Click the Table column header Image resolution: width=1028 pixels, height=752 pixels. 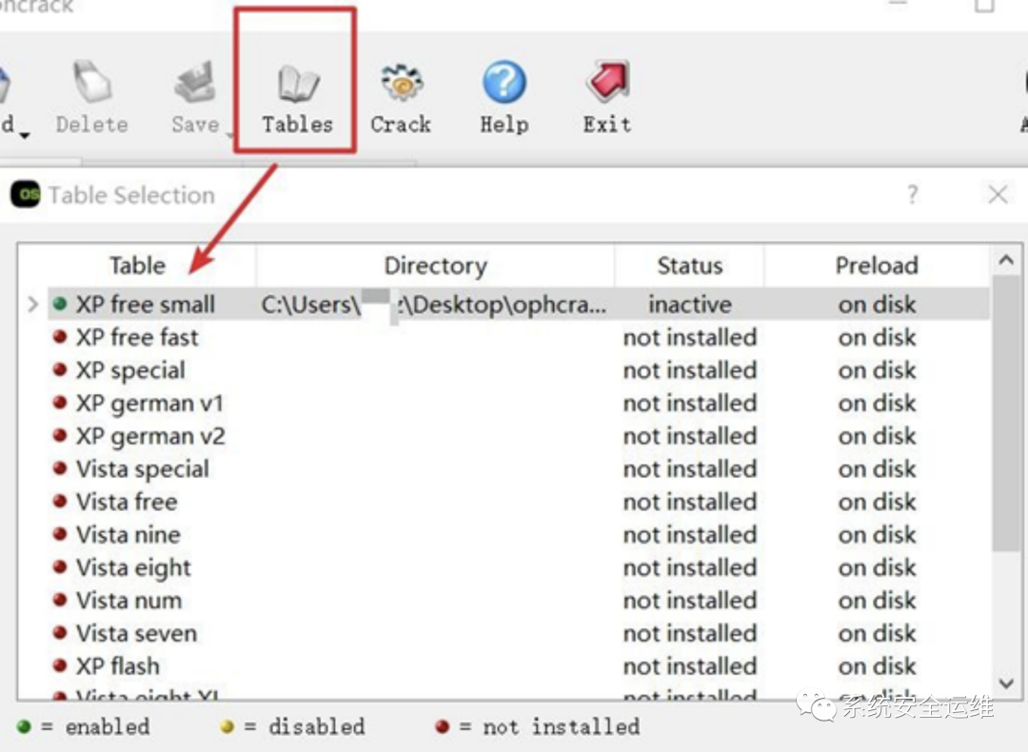(x=136, y=265)
